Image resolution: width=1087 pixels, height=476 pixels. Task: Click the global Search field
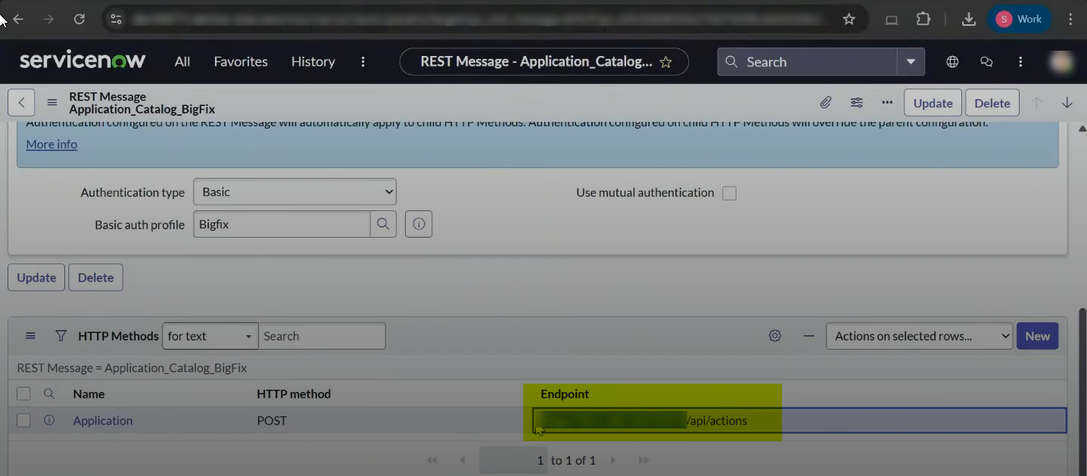807,62
